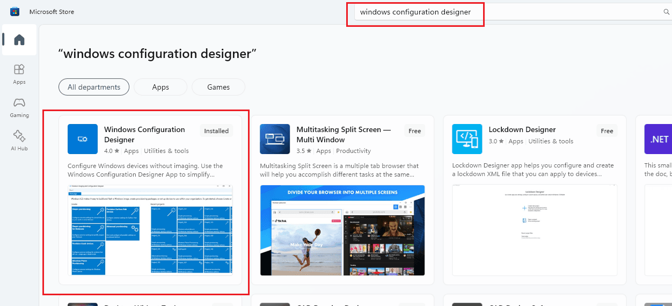Open Multitasking Split Screen screenshot thumbnail

coord(342,230)
